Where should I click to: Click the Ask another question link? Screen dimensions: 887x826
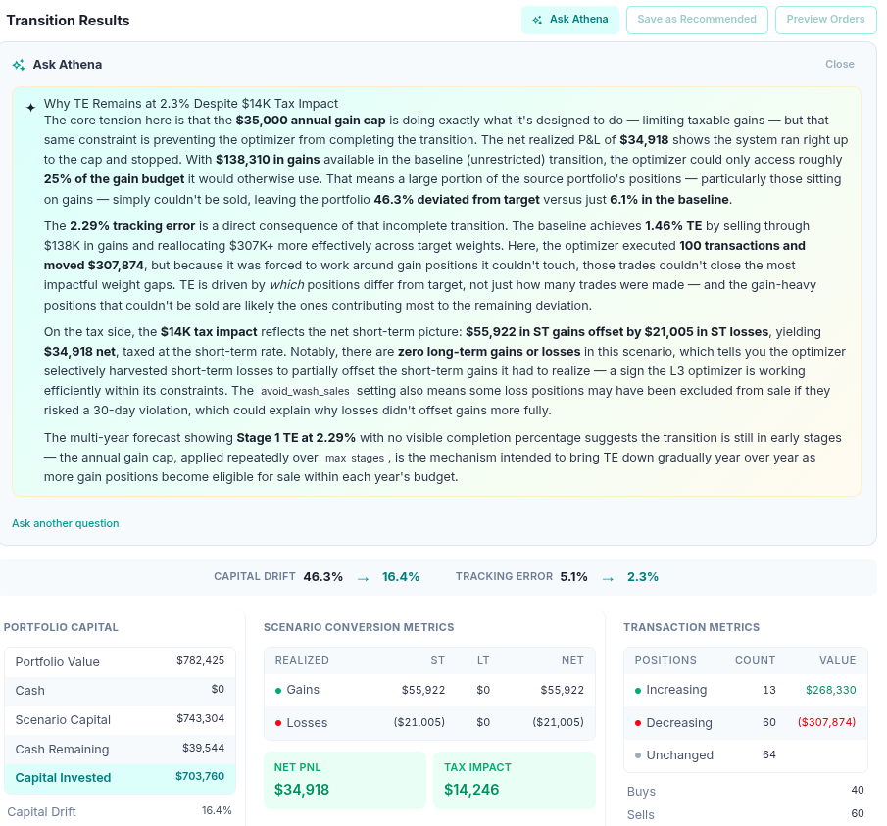(x=65, y=523)
